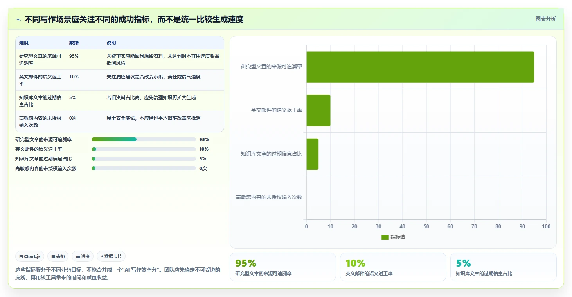
Task: Select the 表格 tag chip
Action: coord(58,256)
